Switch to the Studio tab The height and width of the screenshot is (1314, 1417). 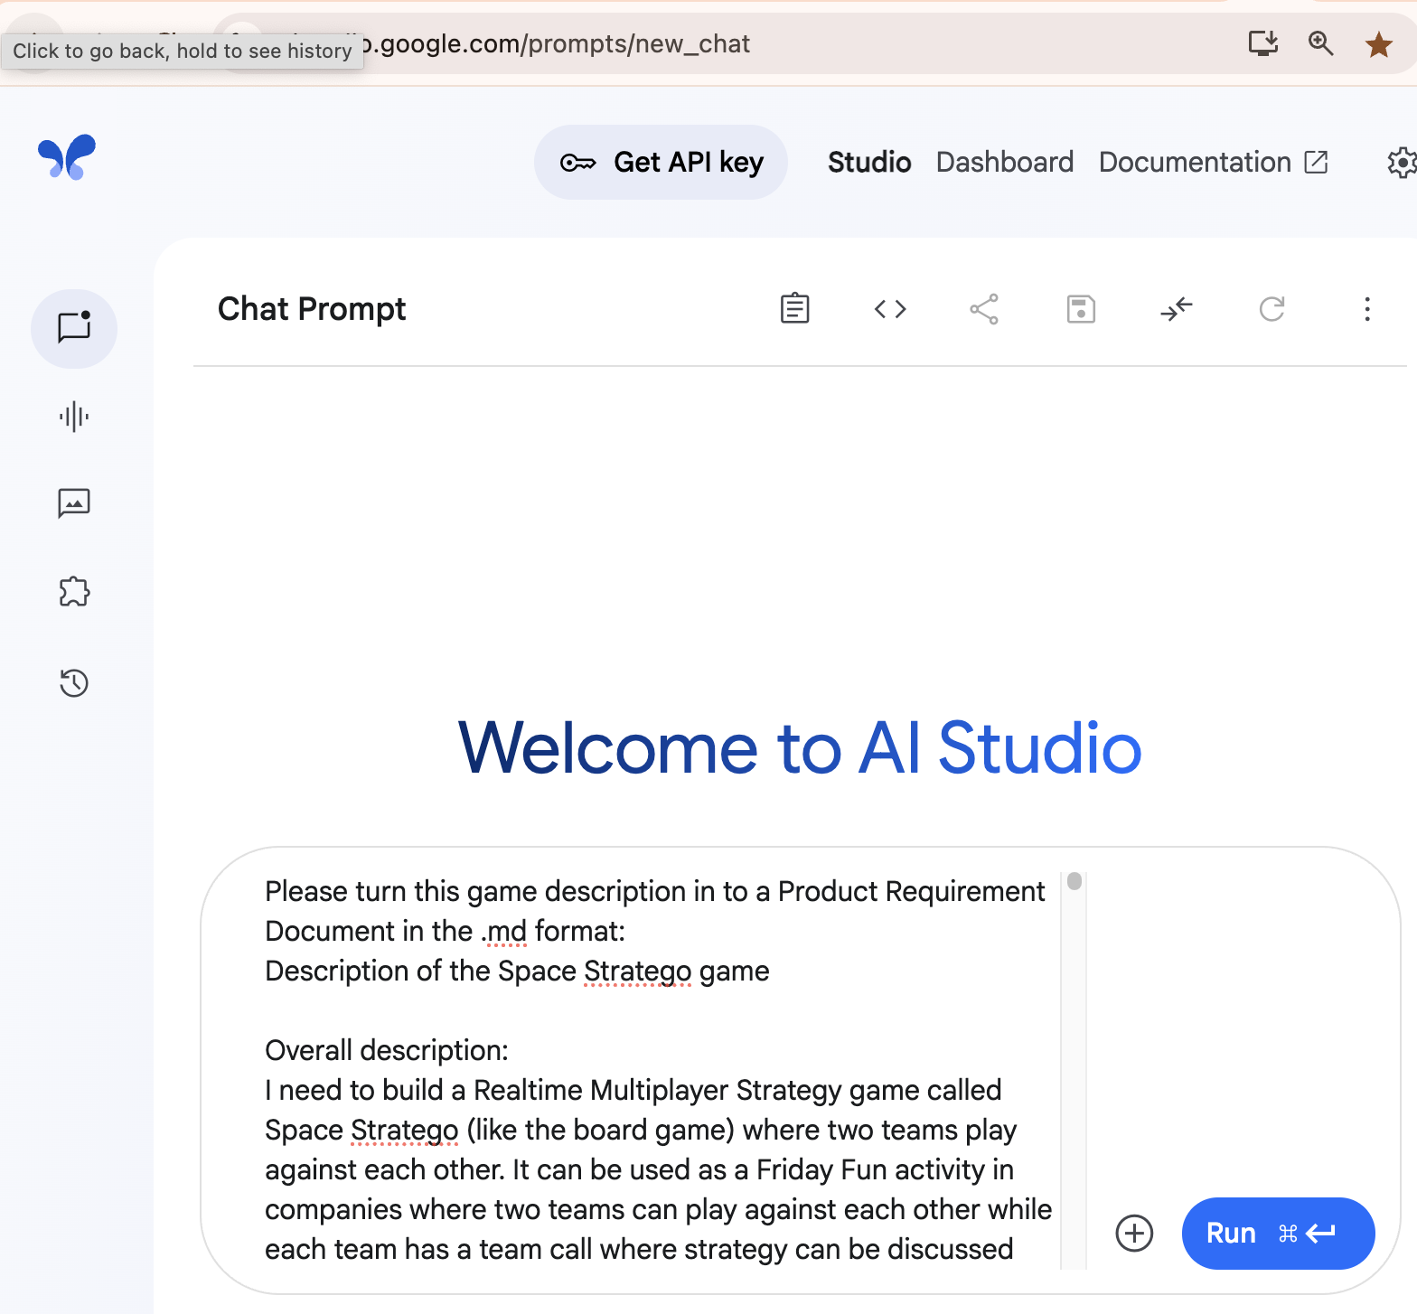click(x=869, y=162)
